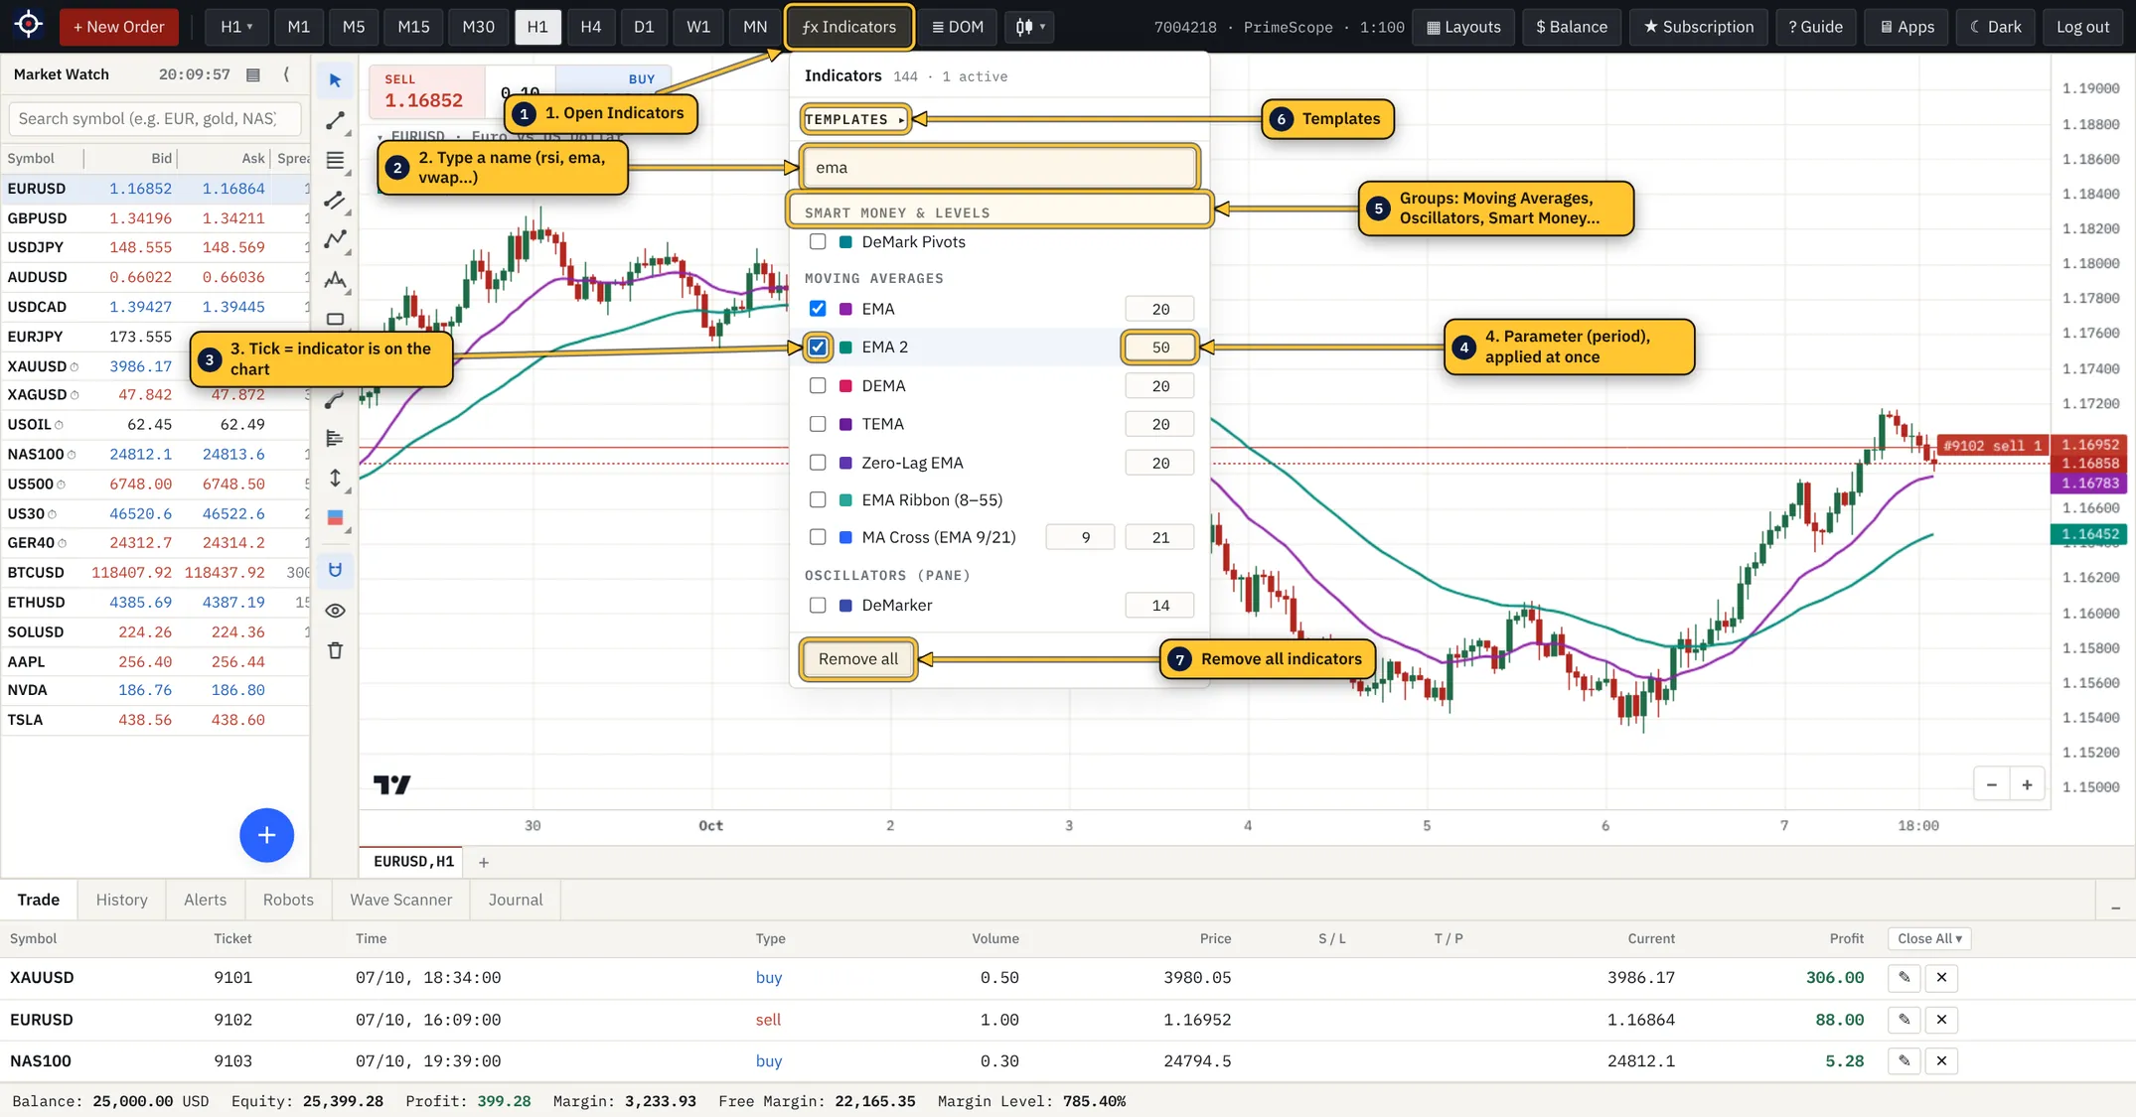
Task: Select the cursor pointer tool
Action: click(335, 80)
